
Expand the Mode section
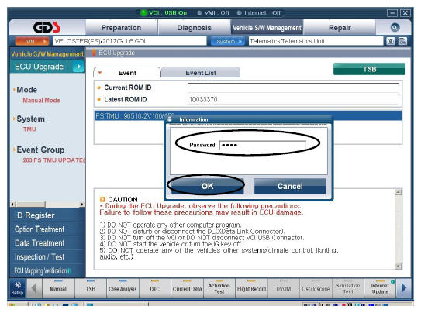tap(26, 90)
